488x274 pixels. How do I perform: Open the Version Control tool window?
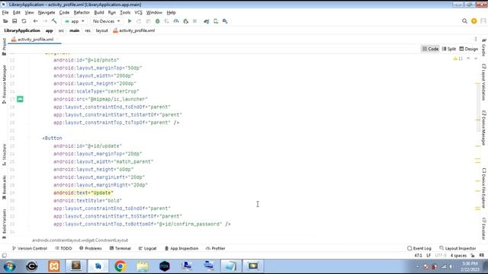pyautogui.click(x=29, y=248)
